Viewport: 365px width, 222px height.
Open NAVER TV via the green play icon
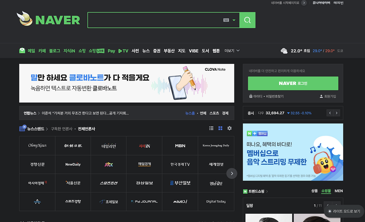120,50
